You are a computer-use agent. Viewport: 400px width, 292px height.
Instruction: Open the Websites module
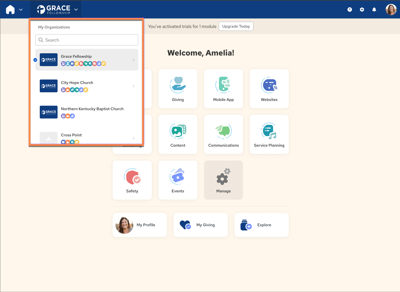pyautogui.click(x=269, y=89)
